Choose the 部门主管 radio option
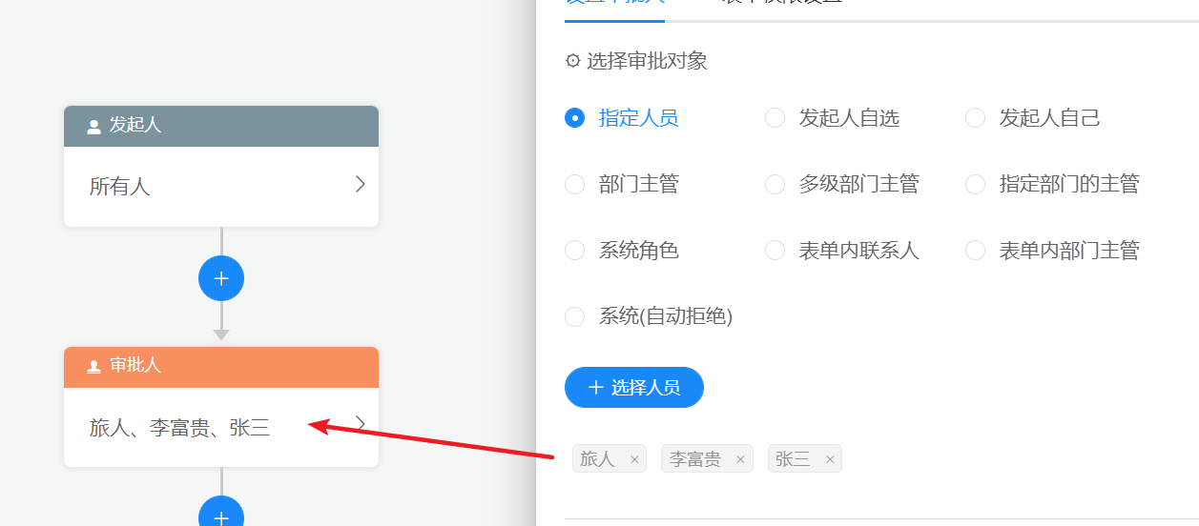This screenshot has height=526, width=1199. pos(574,184)
